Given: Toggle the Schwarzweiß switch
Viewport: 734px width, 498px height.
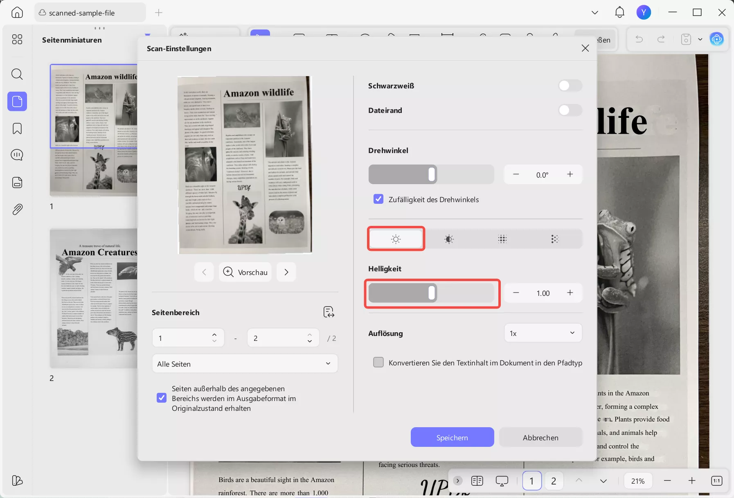Looking at the screenshot, I should pos(570,86).
